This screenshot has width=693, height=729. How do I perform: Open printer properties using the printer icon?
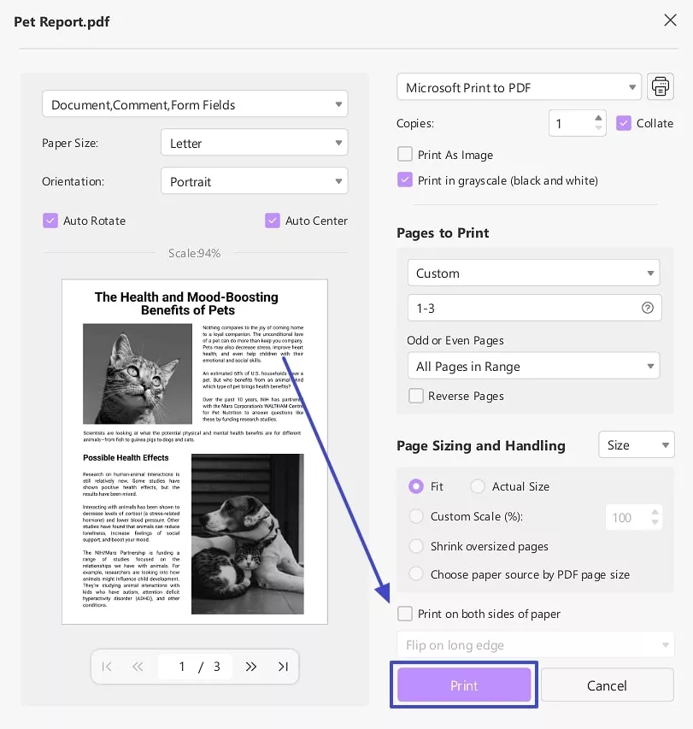(x=660, y=86)
